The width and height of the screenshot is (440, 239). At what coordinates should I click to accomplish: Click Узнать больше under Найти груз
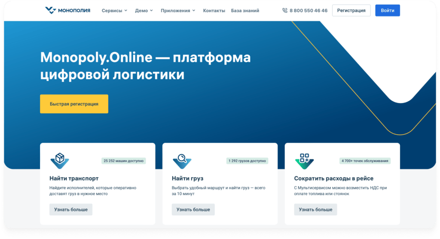coord(193,209)
